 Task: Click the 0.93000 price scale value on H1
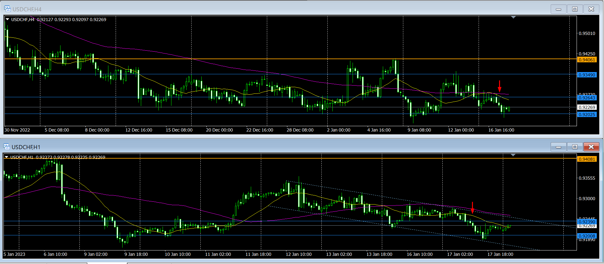[587, 199]
